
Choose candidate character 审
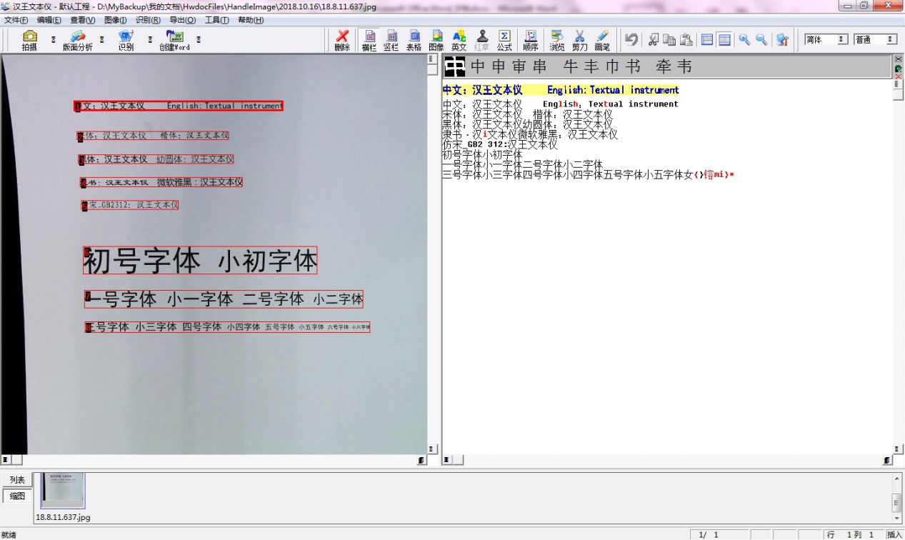click(x=519, y=67)
